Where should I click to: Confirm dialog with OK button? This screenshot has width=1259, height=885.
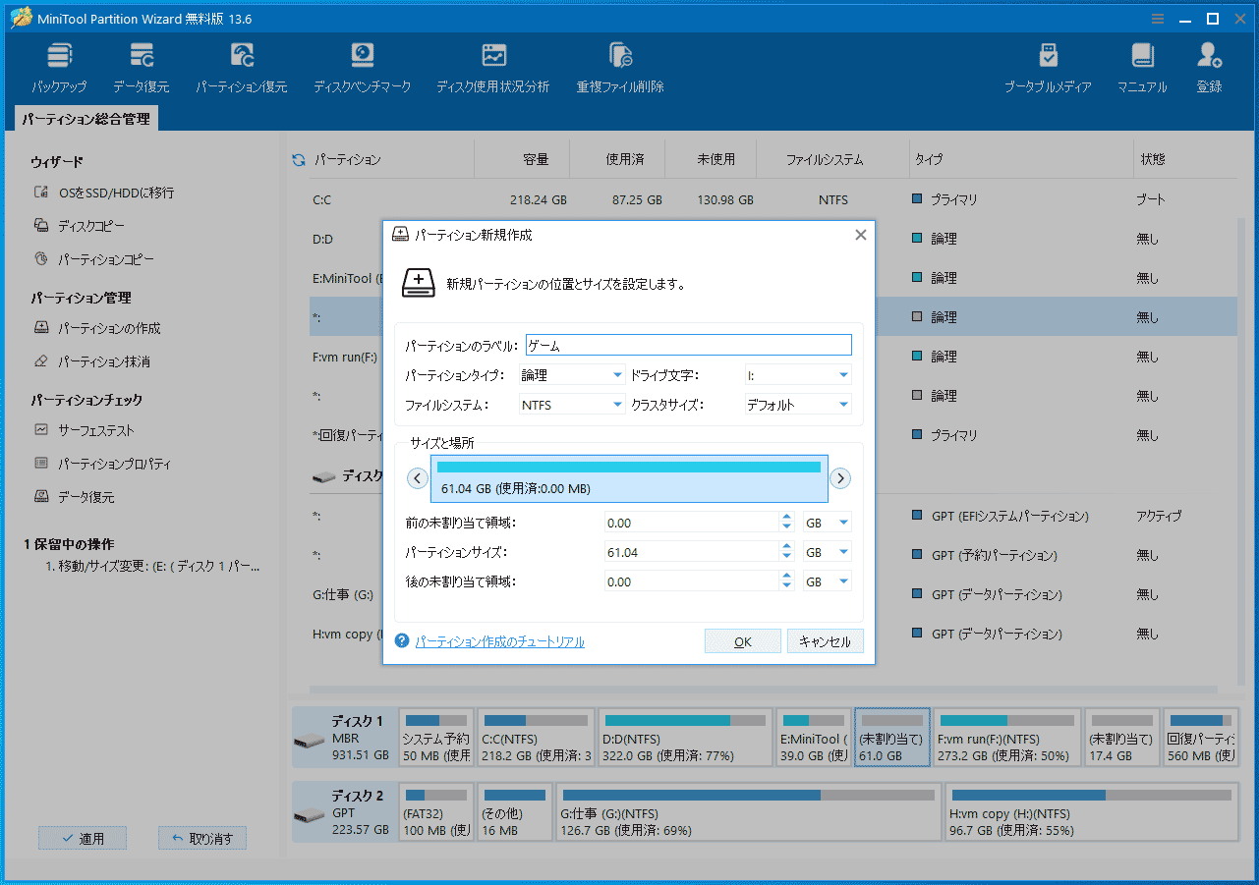click(x=743, y=641)
